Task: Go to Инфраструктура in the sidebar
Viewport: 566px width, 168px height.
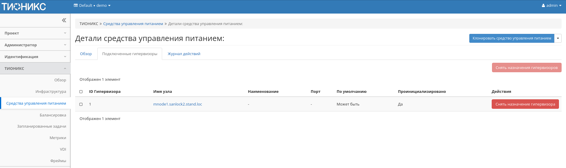Action: (x=51, y=92)
